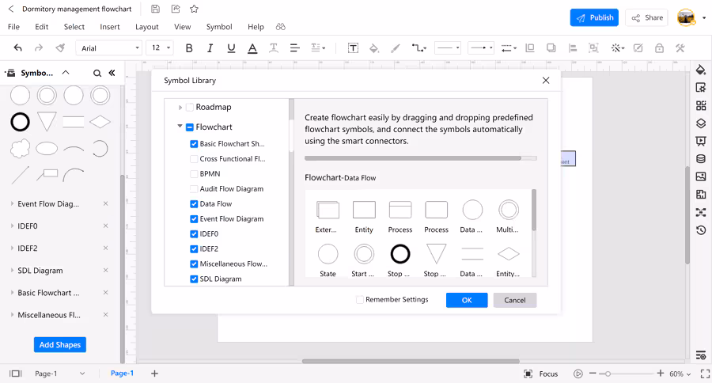Click the text alignment icon
Image resolution: width=712 pixels, height=383 pixels.
[x=295, y=48]
